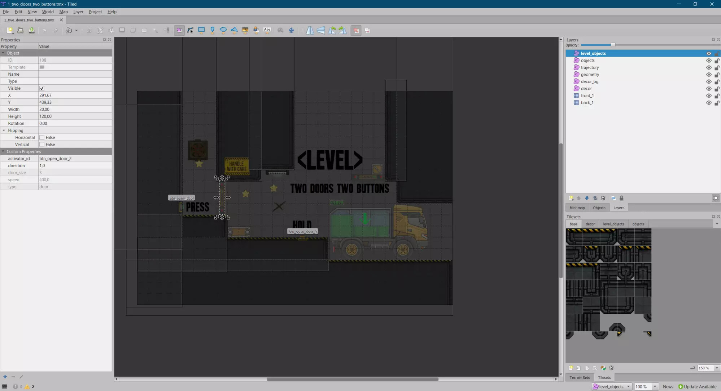The height and width of the screenshot is (391, 721).
Task: Uncheck the Visible property checkbox
Action: pyautogui.click(x=42, y=88)
